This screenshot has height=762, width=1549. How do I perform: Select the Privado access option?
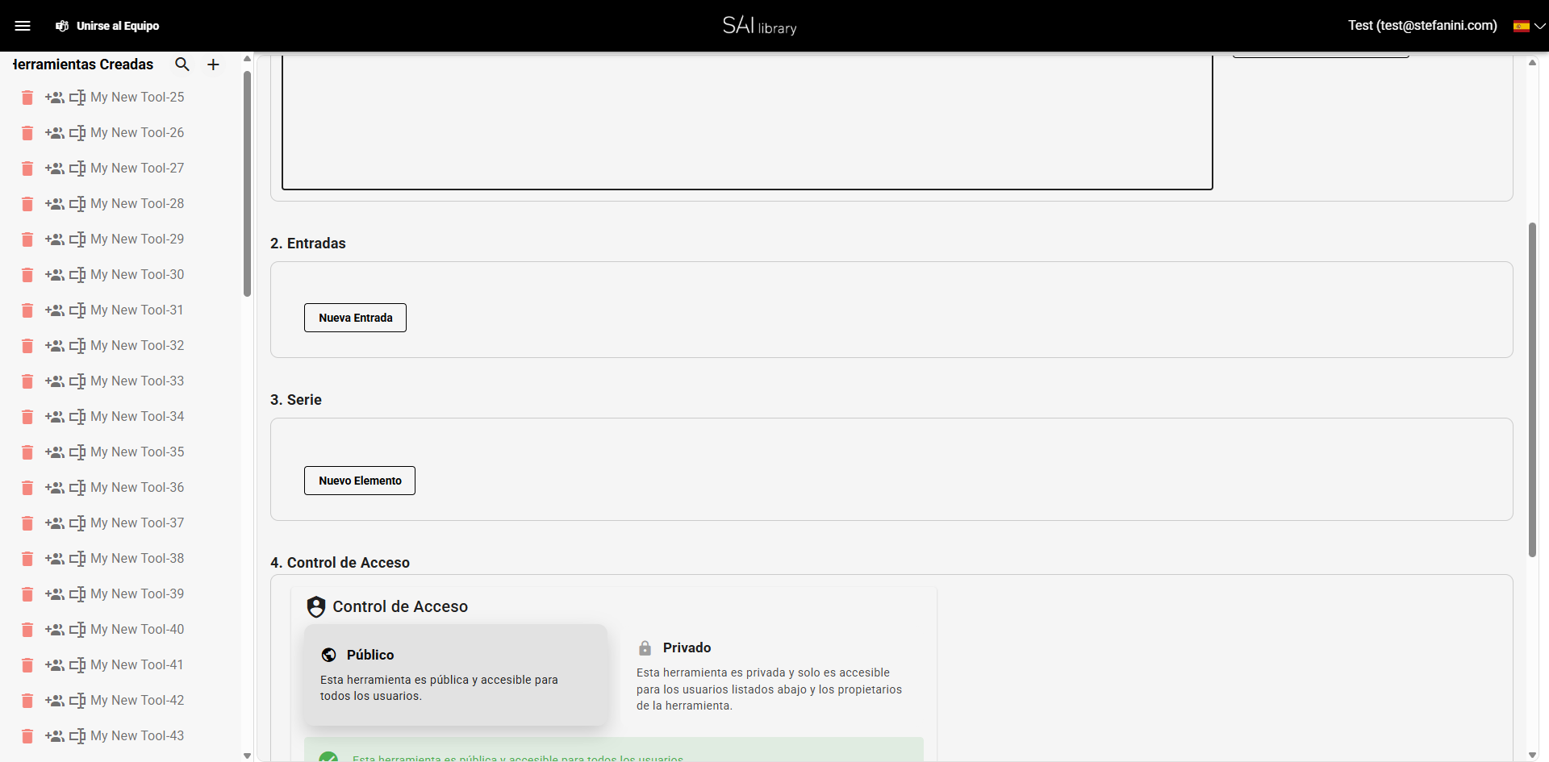(770, 676)
